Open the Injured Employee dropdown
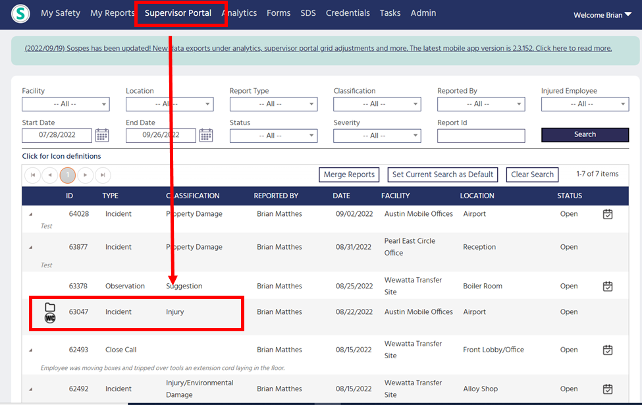 pos(585,104)
